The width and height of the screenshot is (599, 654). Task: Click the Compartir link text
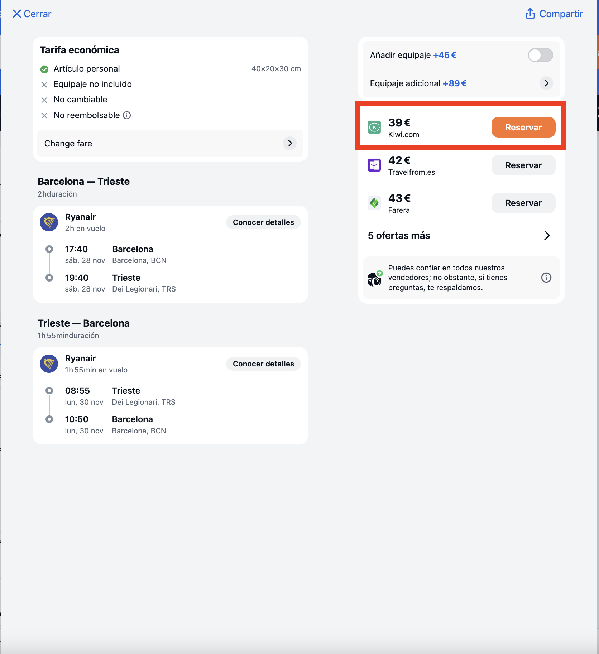(x=561, y=14)
